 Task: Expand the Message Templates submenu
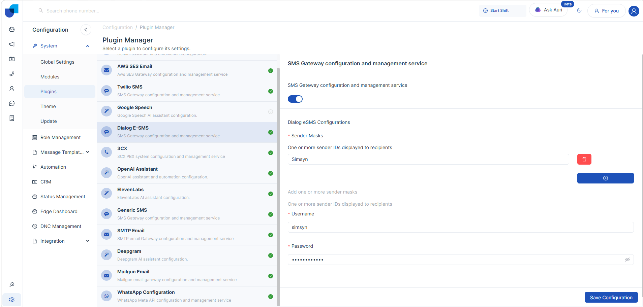88,152
